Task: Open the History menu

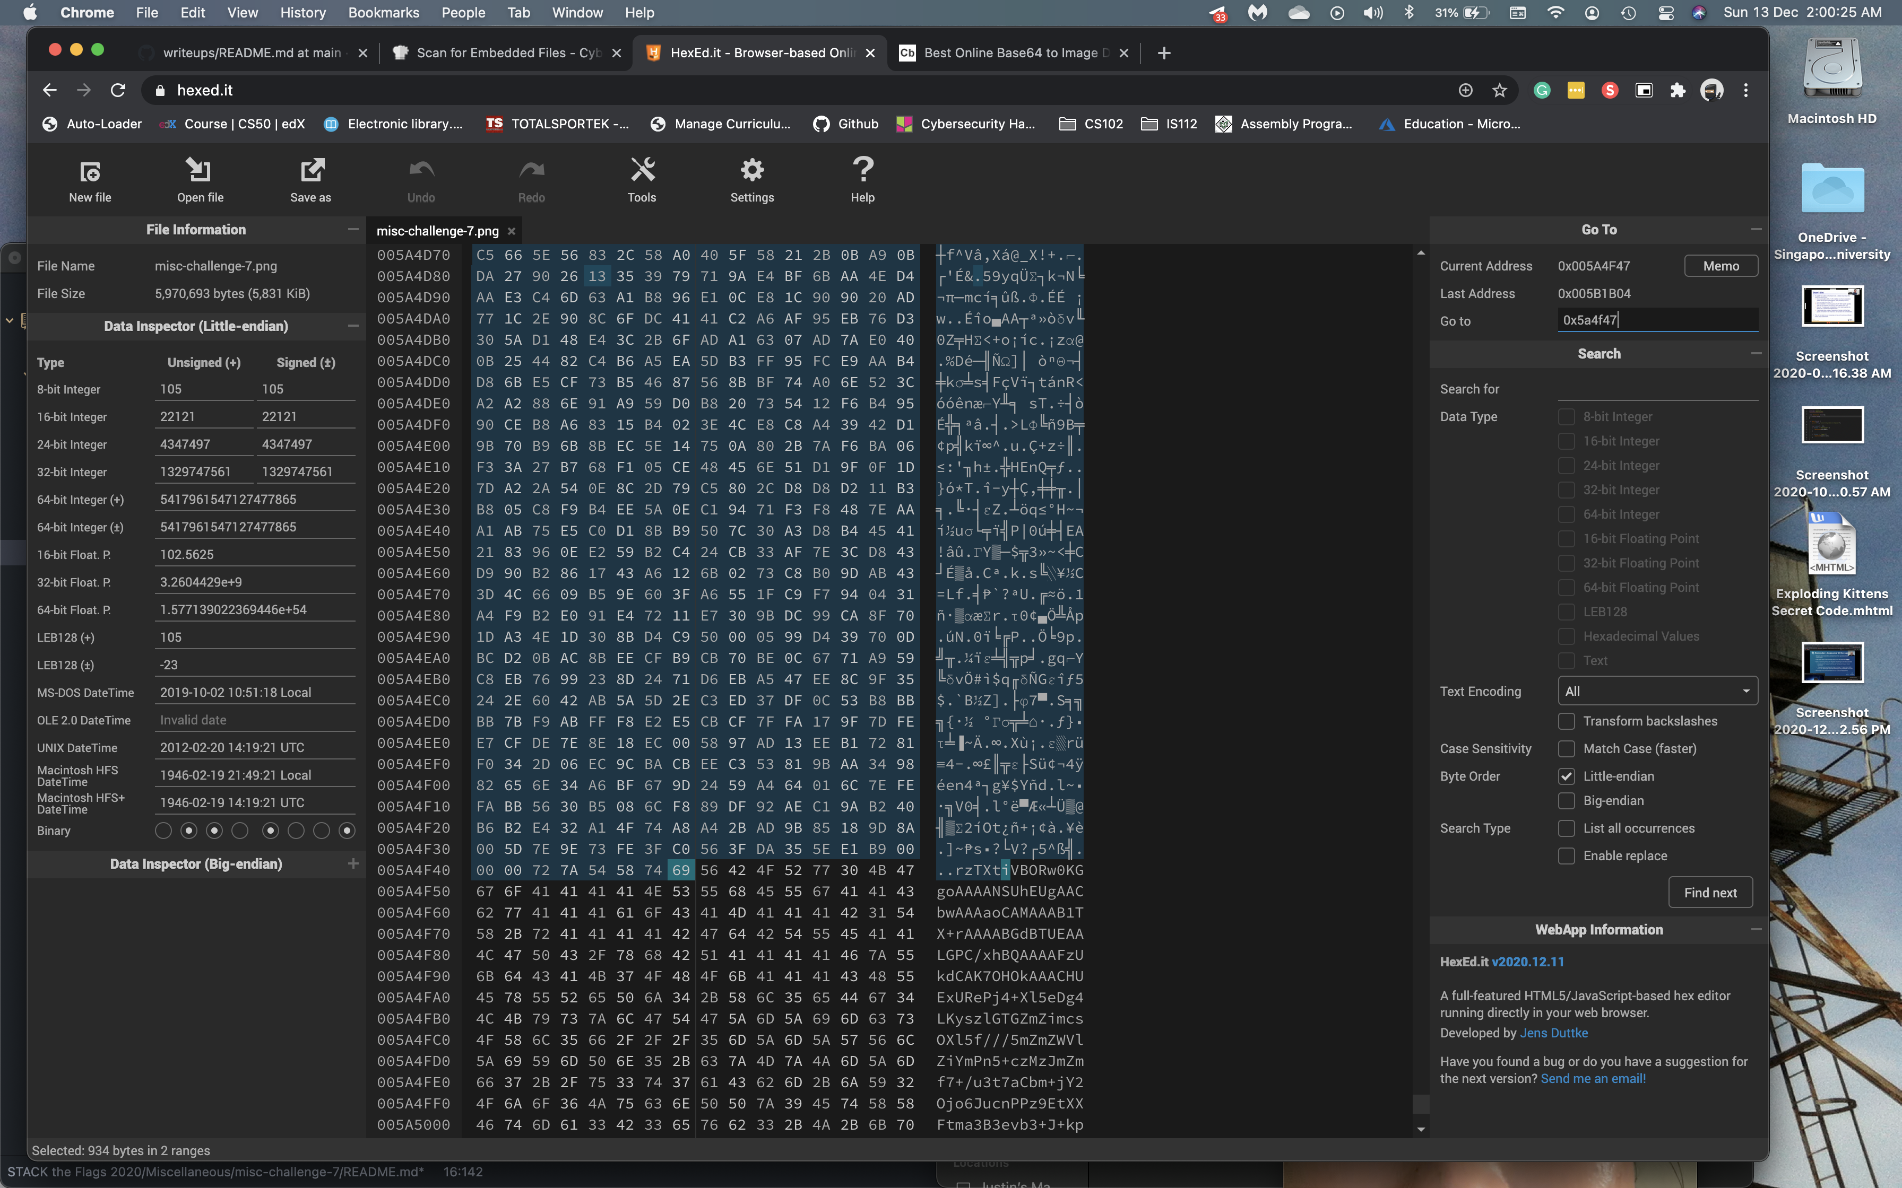Action: [302, 13]
